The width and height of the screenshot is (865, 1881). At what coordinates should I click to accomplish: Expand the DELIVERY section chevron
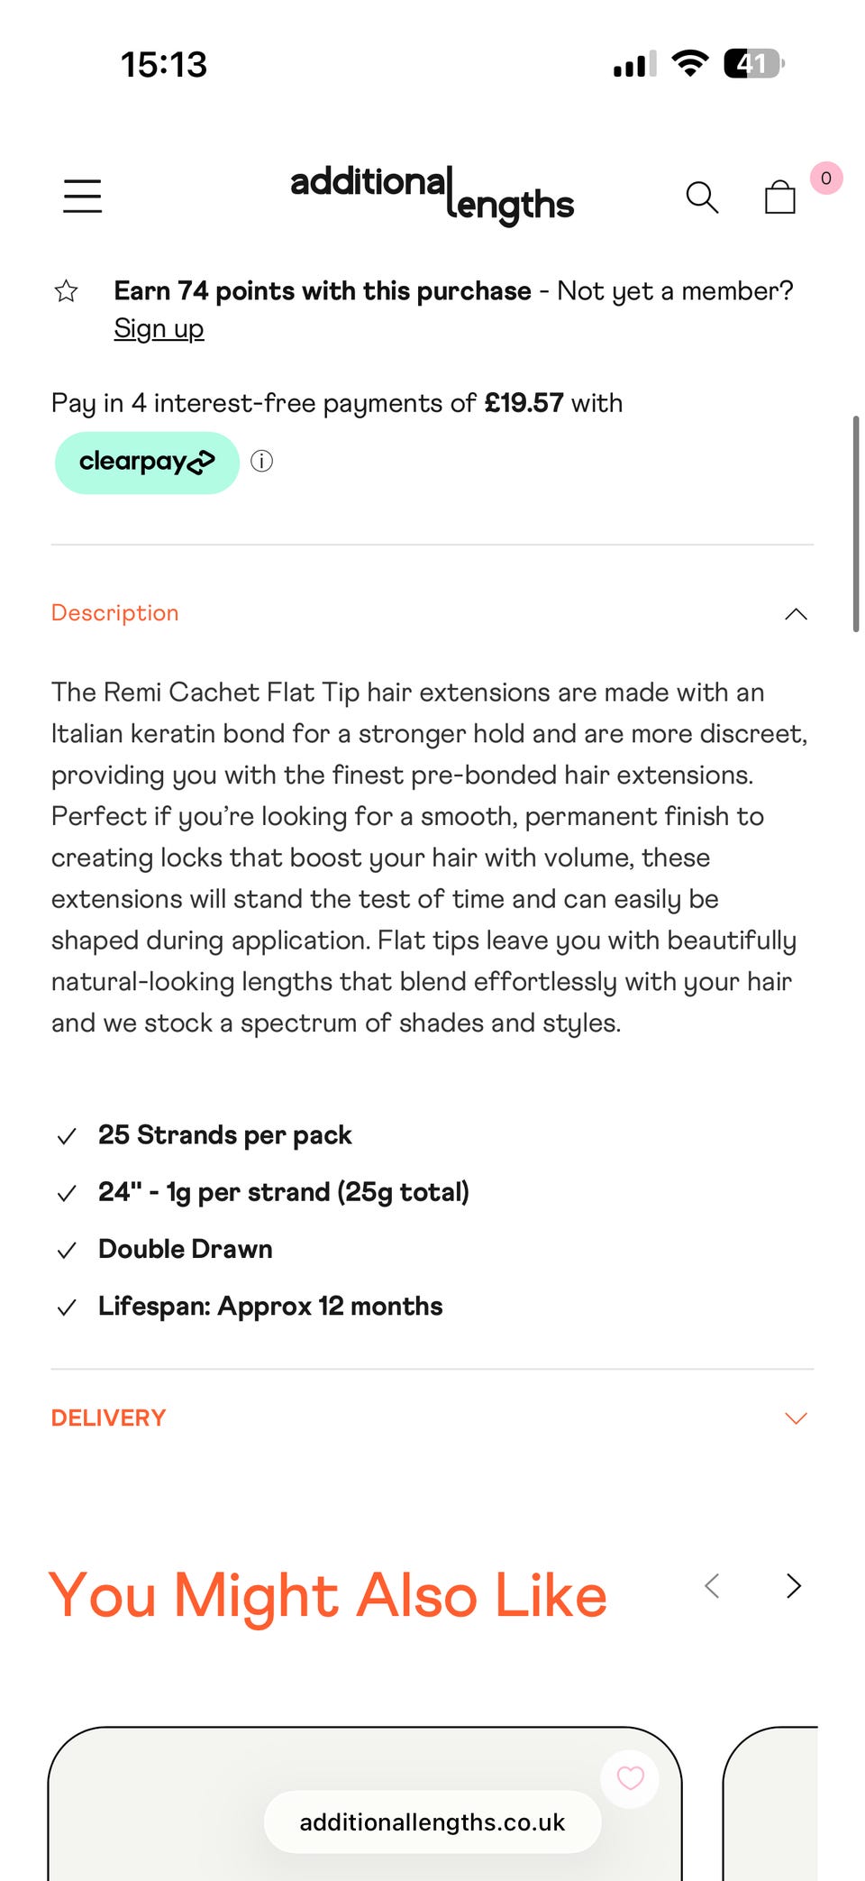point(796,1418)
